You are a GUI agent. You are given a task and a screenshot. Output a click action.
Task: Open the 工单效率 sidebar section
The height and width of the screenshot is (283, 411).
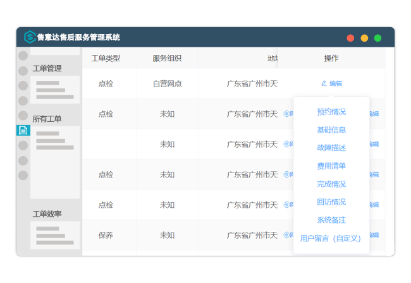pyautogui.click(x=47, y=214)
